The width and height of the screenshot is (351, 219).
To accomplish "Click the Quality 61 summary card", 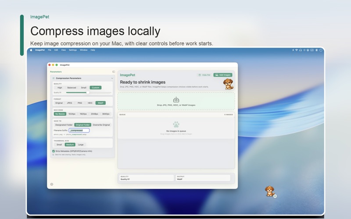I will [147, 178].
